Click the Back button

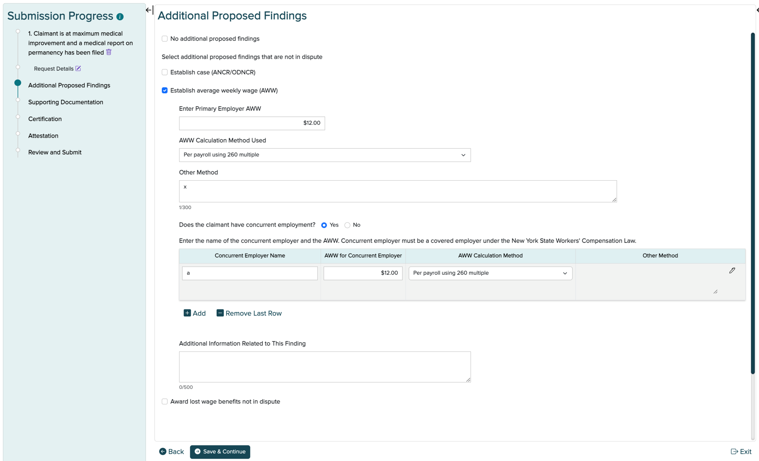pos(171,452)
